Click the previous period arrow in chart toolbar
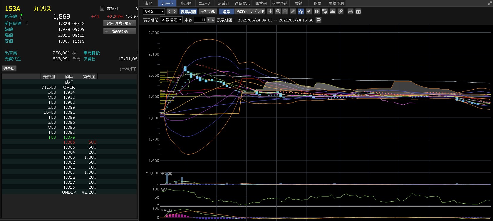Screen dimensions: 493x221 click(x=169, y=11)
